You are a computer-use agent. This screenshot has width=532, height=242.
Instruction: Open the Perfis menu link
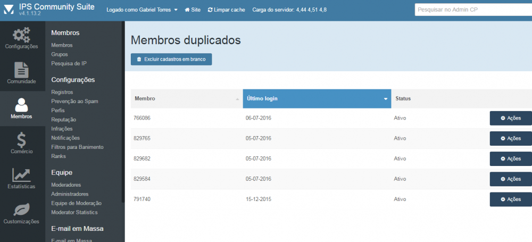57,110
